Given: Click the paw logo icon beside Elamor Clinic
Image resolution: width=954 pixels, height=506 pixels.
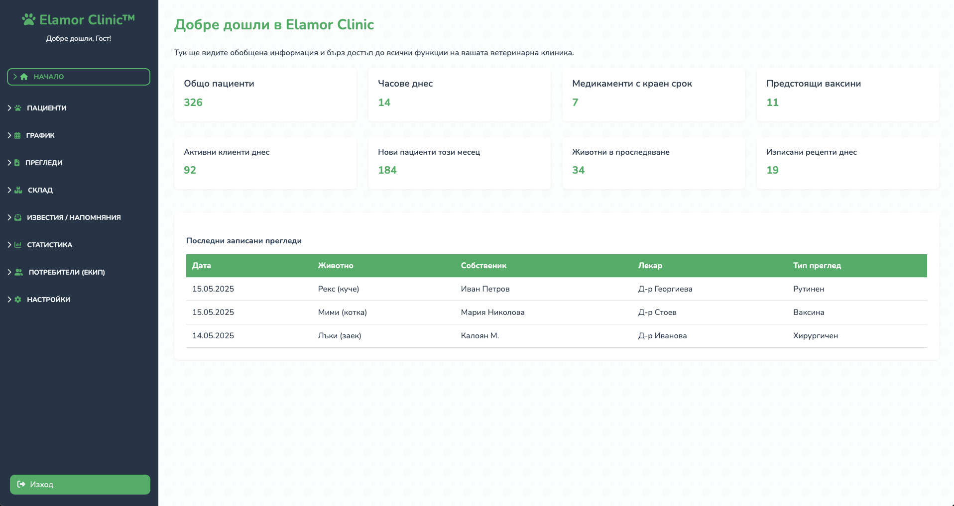Looking at the screenshot, I should click(x=29, y=20).
